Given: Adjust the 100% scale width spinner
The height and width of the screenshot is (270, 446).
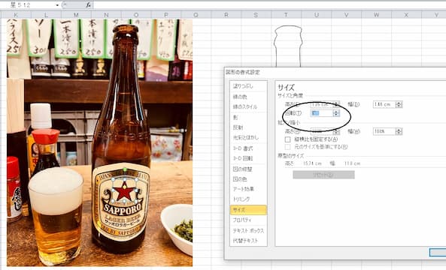Looking at the screenshot, I should coord(399,131).
